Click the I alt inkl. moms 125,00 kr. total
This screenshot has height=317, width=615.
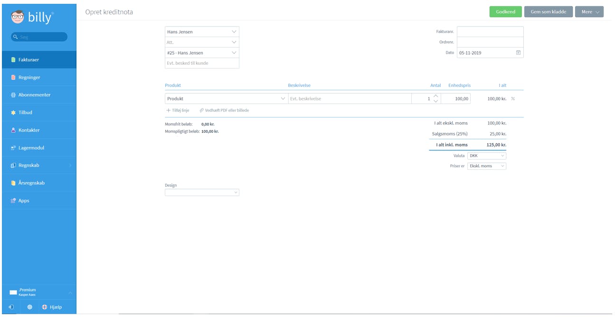coord(497,145)
